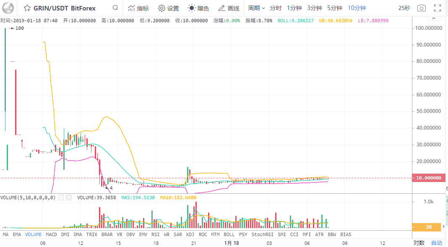Screen dimensions: 448x247
Task: Add the MFI indicator
Action: [x=307, y=234]
